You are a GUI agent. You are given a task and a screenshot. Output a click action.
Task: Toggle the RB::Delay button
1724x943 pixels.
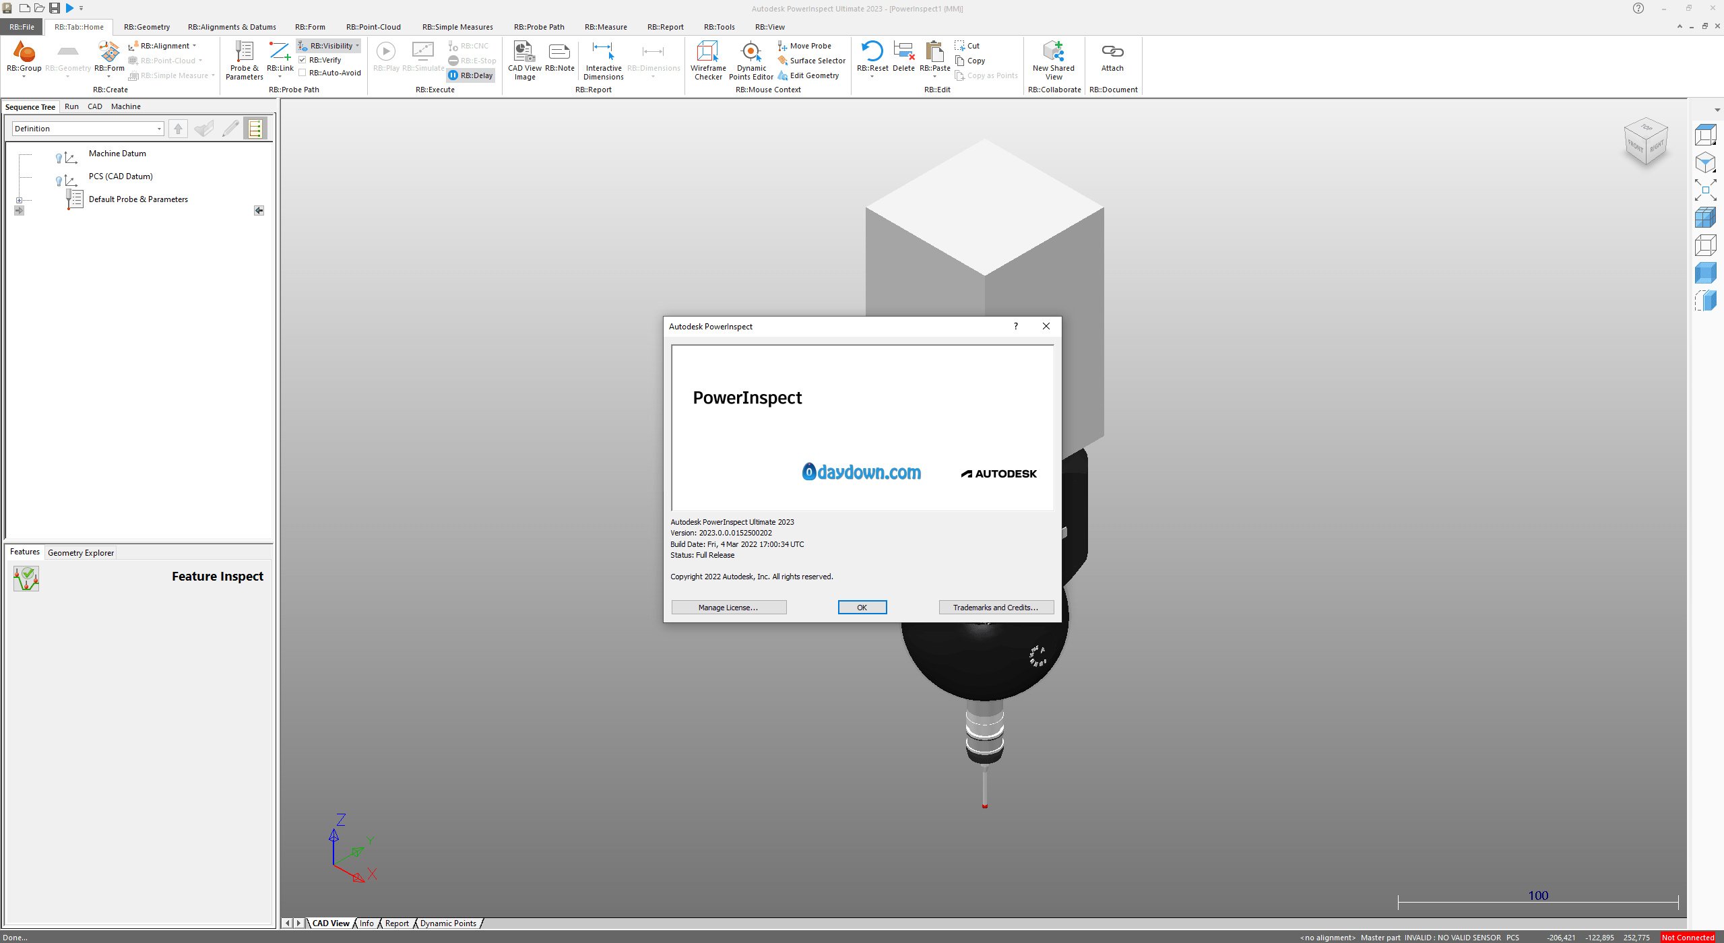click(472, 75)
